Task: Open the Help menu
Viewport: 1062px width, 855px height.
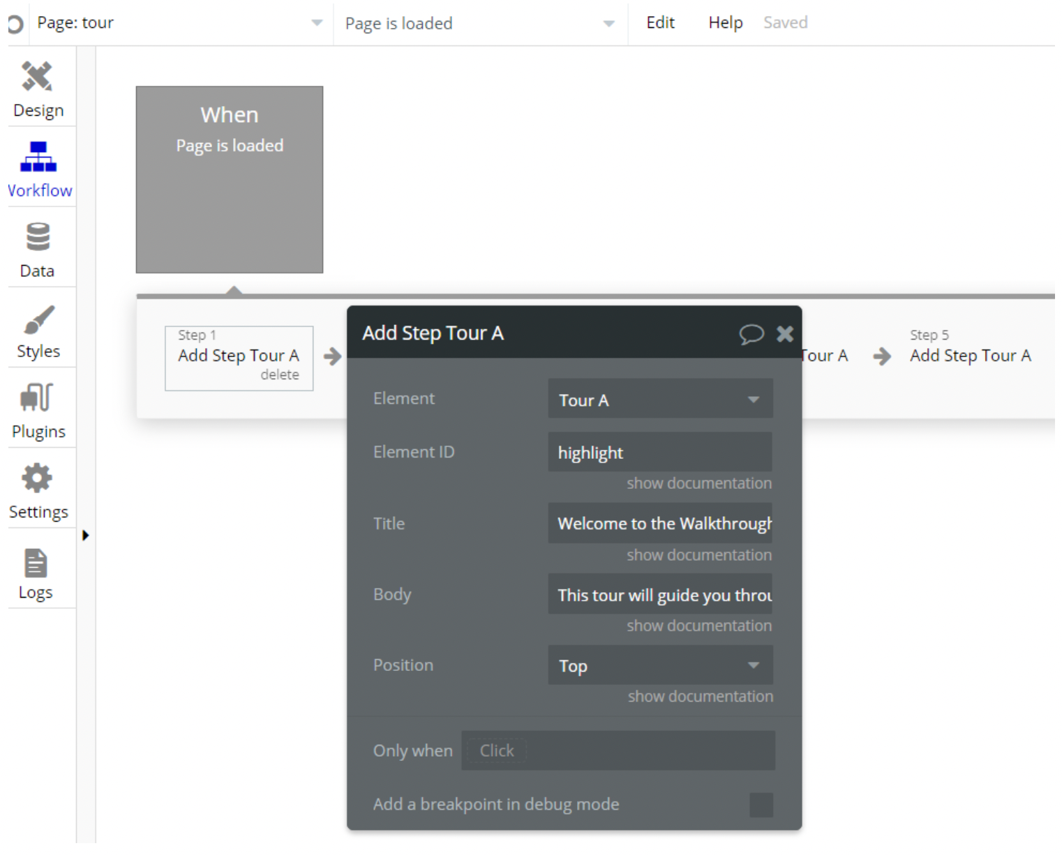Action: pyautogui.click(x=725, y=23)
